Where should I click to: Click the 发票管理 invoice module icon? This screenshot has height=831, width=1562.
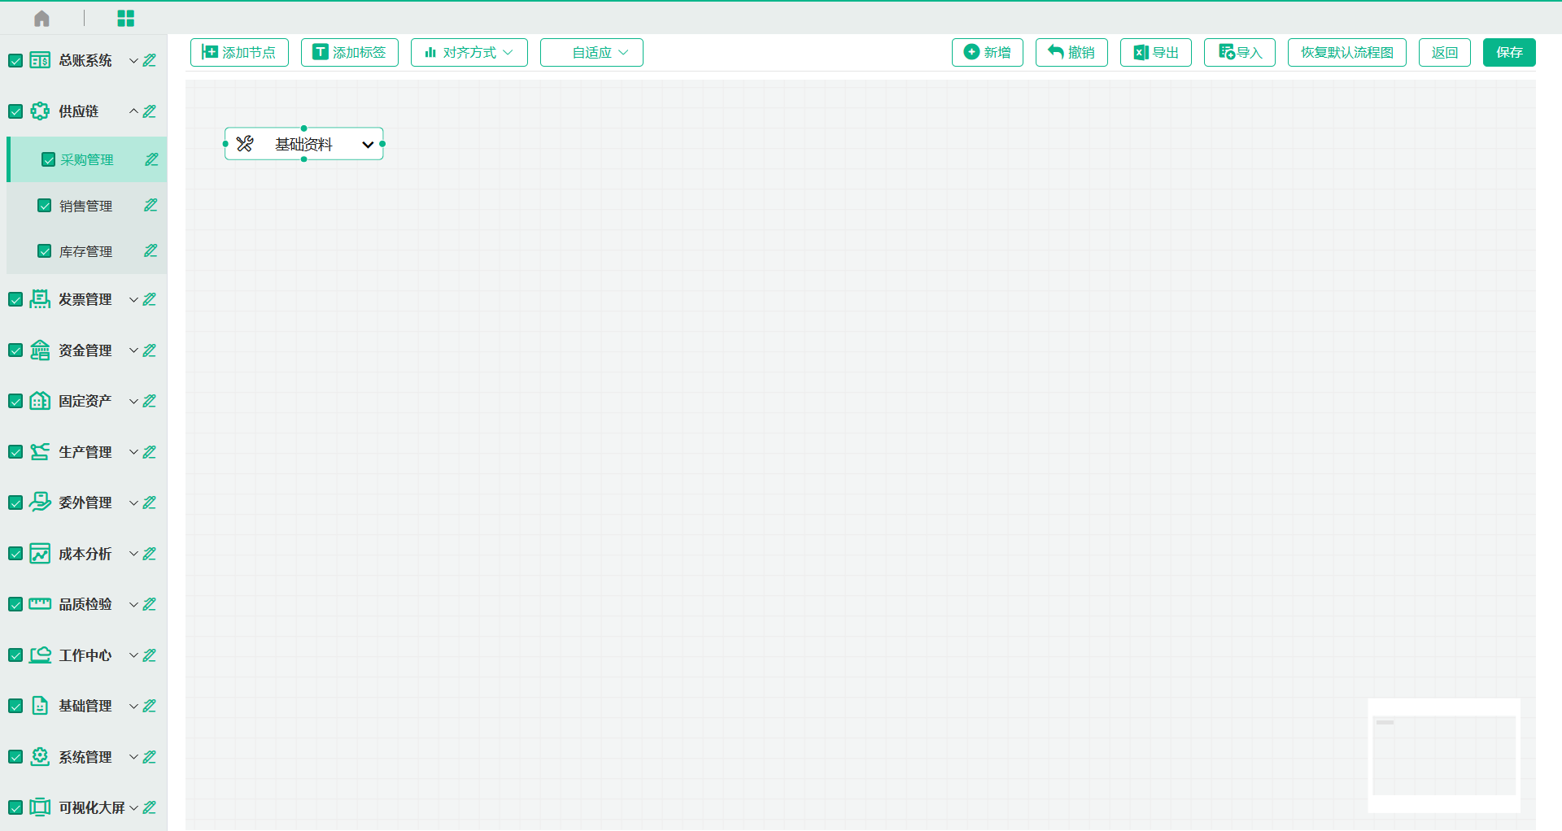40,299
